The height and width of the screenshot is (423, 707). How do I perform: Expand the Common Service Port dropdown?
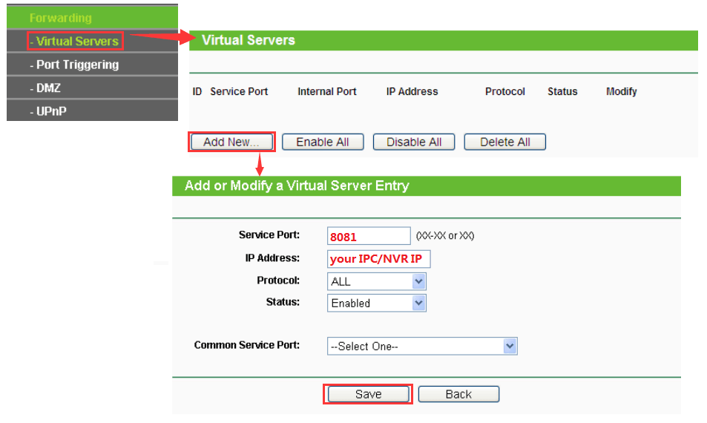pos(422,347)
